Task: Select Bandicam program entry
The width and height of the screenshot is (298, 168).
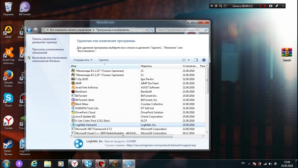Action: (137, 91)
